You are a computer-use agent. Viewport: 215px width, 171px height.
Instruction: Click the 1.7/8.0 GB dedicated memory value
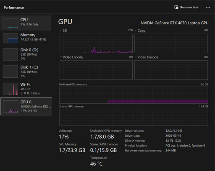point(102,137)
